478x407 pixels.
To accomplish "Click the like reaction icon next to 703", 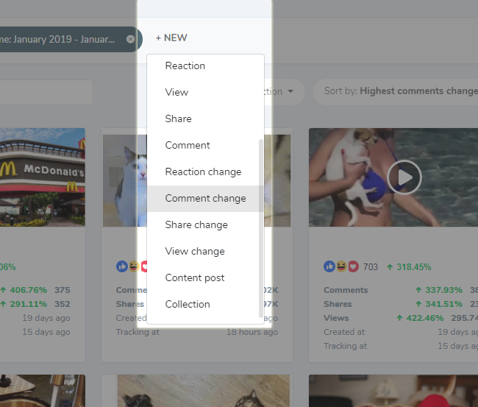I will 329,266.
